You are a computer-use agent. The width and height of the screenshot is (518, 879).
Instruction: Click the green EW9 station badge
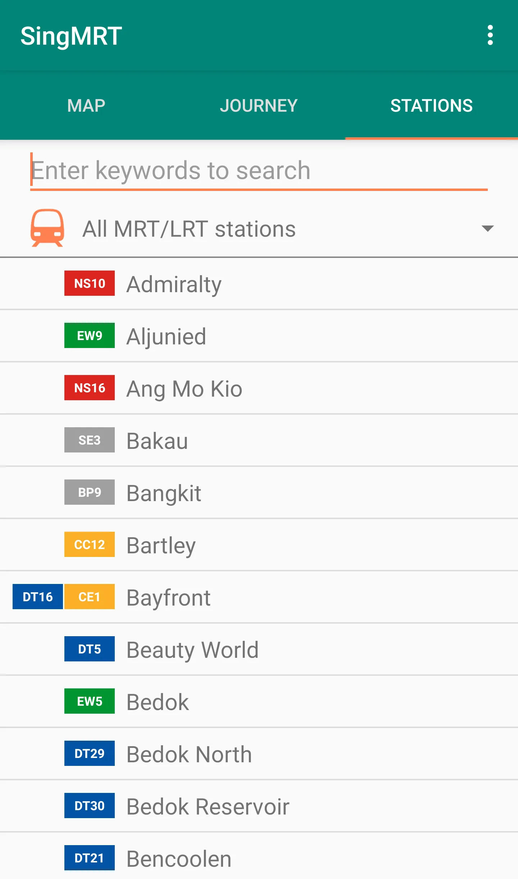[x=90, y=335]
